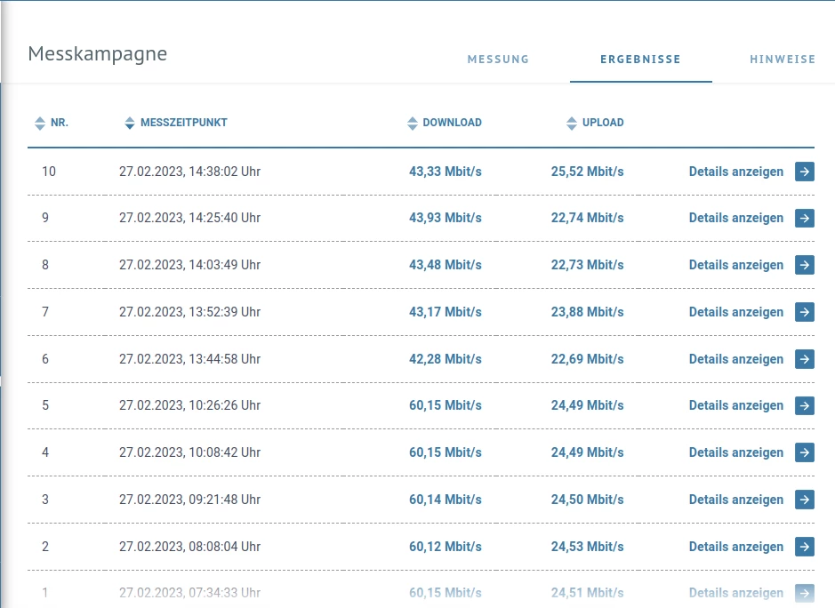Image resolution: width=835 pixels, height=608 pixels.
Task: Open the arrow icon for 10:26:26 measurement
Action: tap(805, 405)
